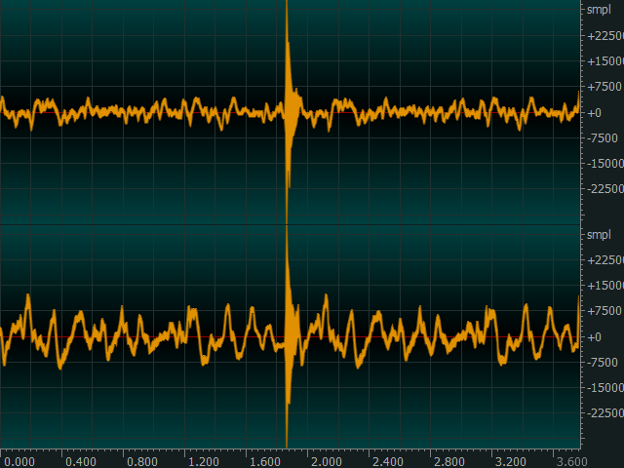Viewport: 624px width, 468px height.
Task: Click the 0.000 start label on the time ruler
Action: tap(19, 460)
